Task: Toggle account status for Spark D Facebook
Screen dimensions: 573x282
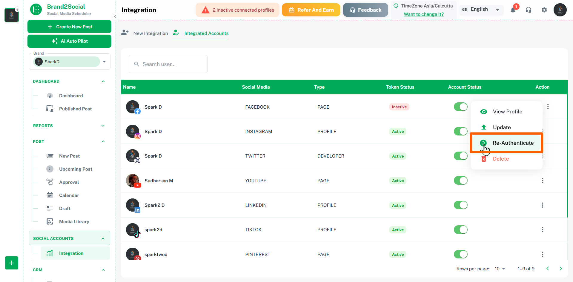Action: coord(461,107)
